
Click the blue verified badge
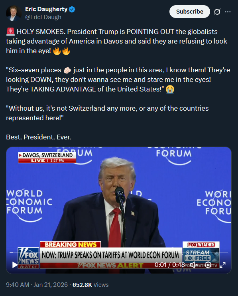pyautogui.click(x=72, y=9)
